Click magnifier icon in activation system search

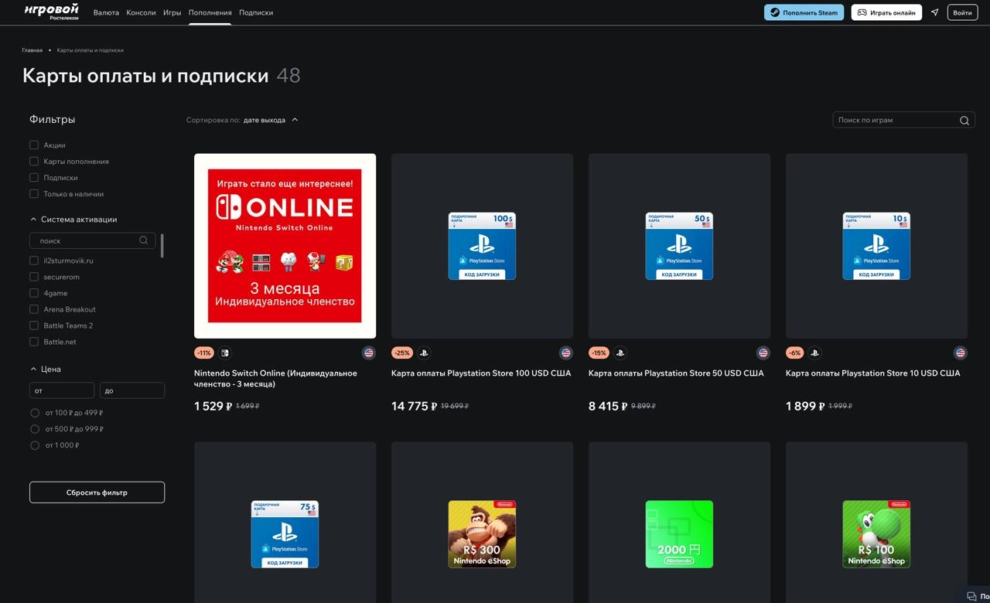(144, 240)
